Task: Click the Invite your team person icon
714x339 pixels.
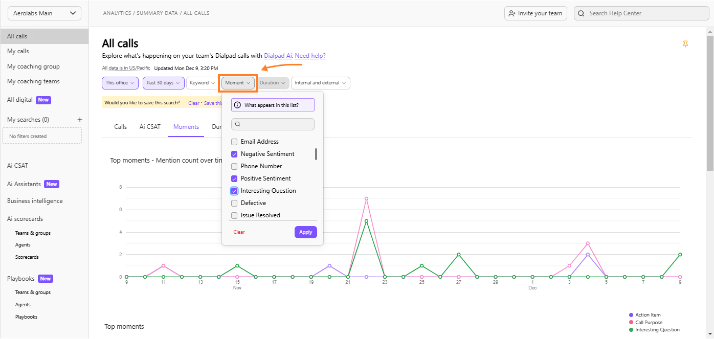Action: (x=512, y=13)
